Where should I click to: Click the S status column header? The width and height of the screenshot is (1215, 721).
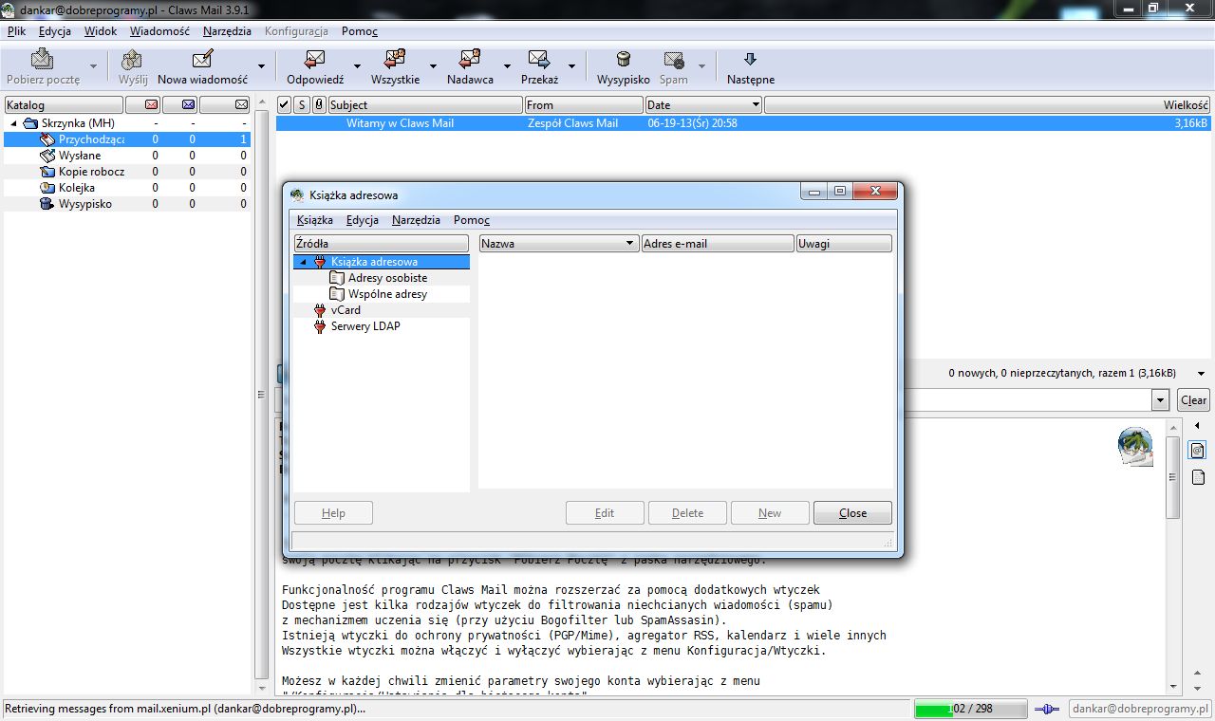[302, 104]
